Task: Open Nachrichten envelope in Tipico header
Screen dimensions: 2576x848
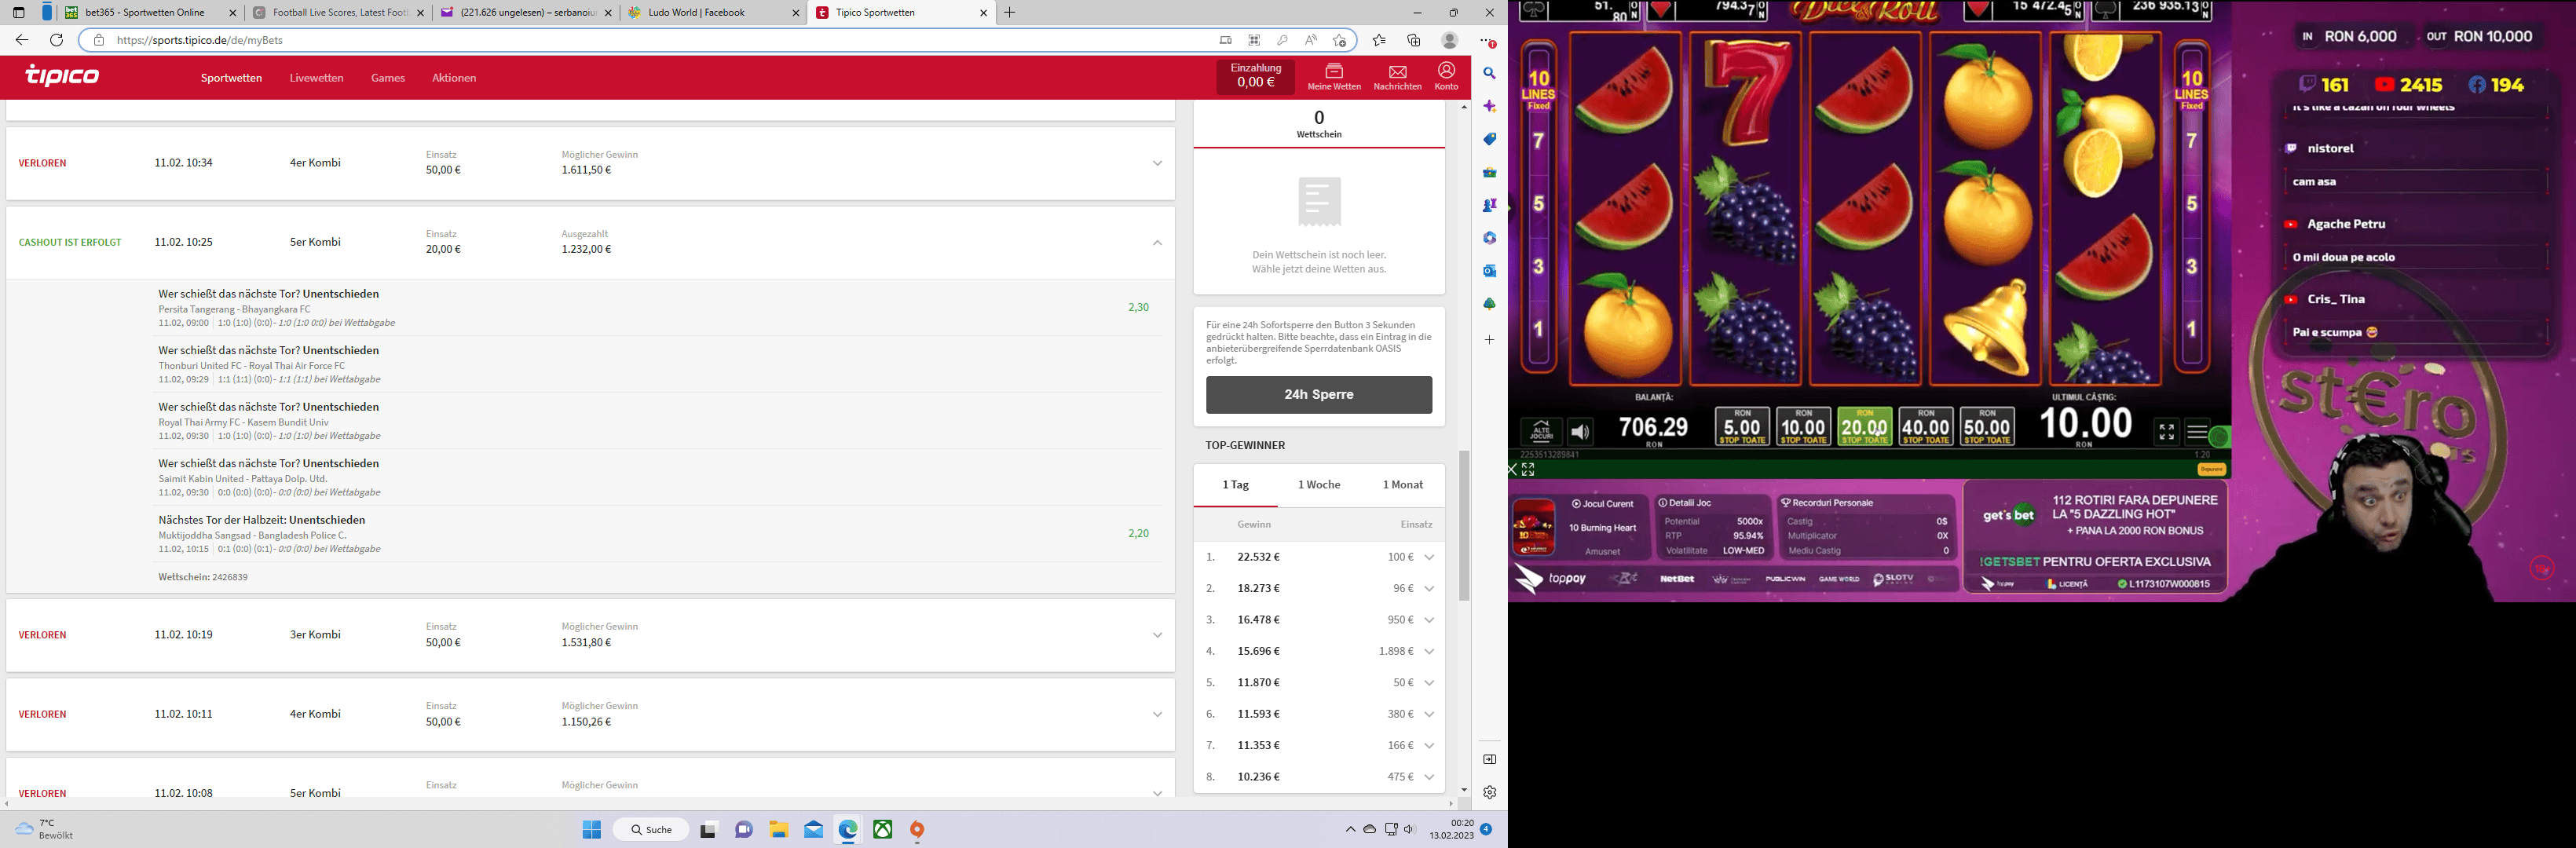Action: tap(1397, 77)
